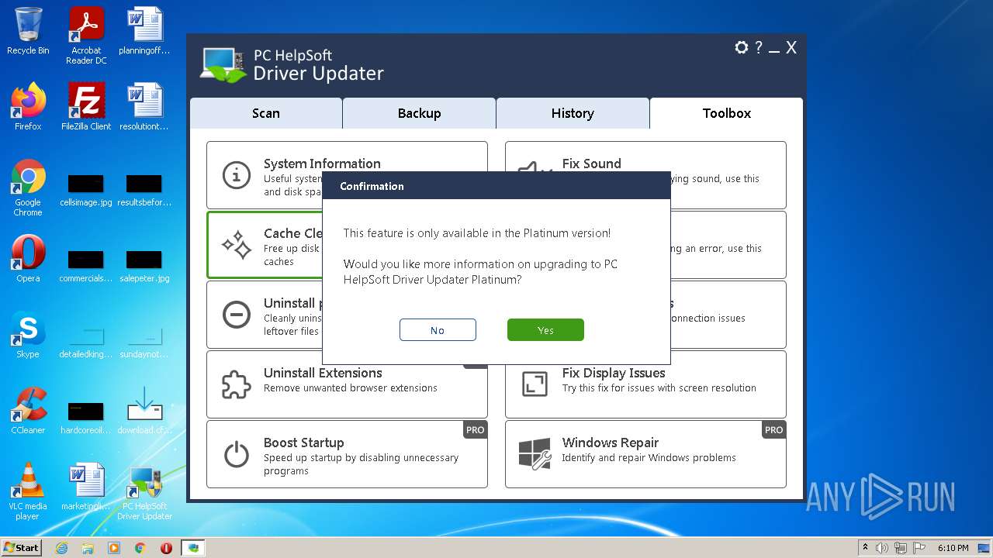Open the settings gear in Driver Updater
Screen dimensions: 993x558
pyautogui.click(x=741, y=48)
